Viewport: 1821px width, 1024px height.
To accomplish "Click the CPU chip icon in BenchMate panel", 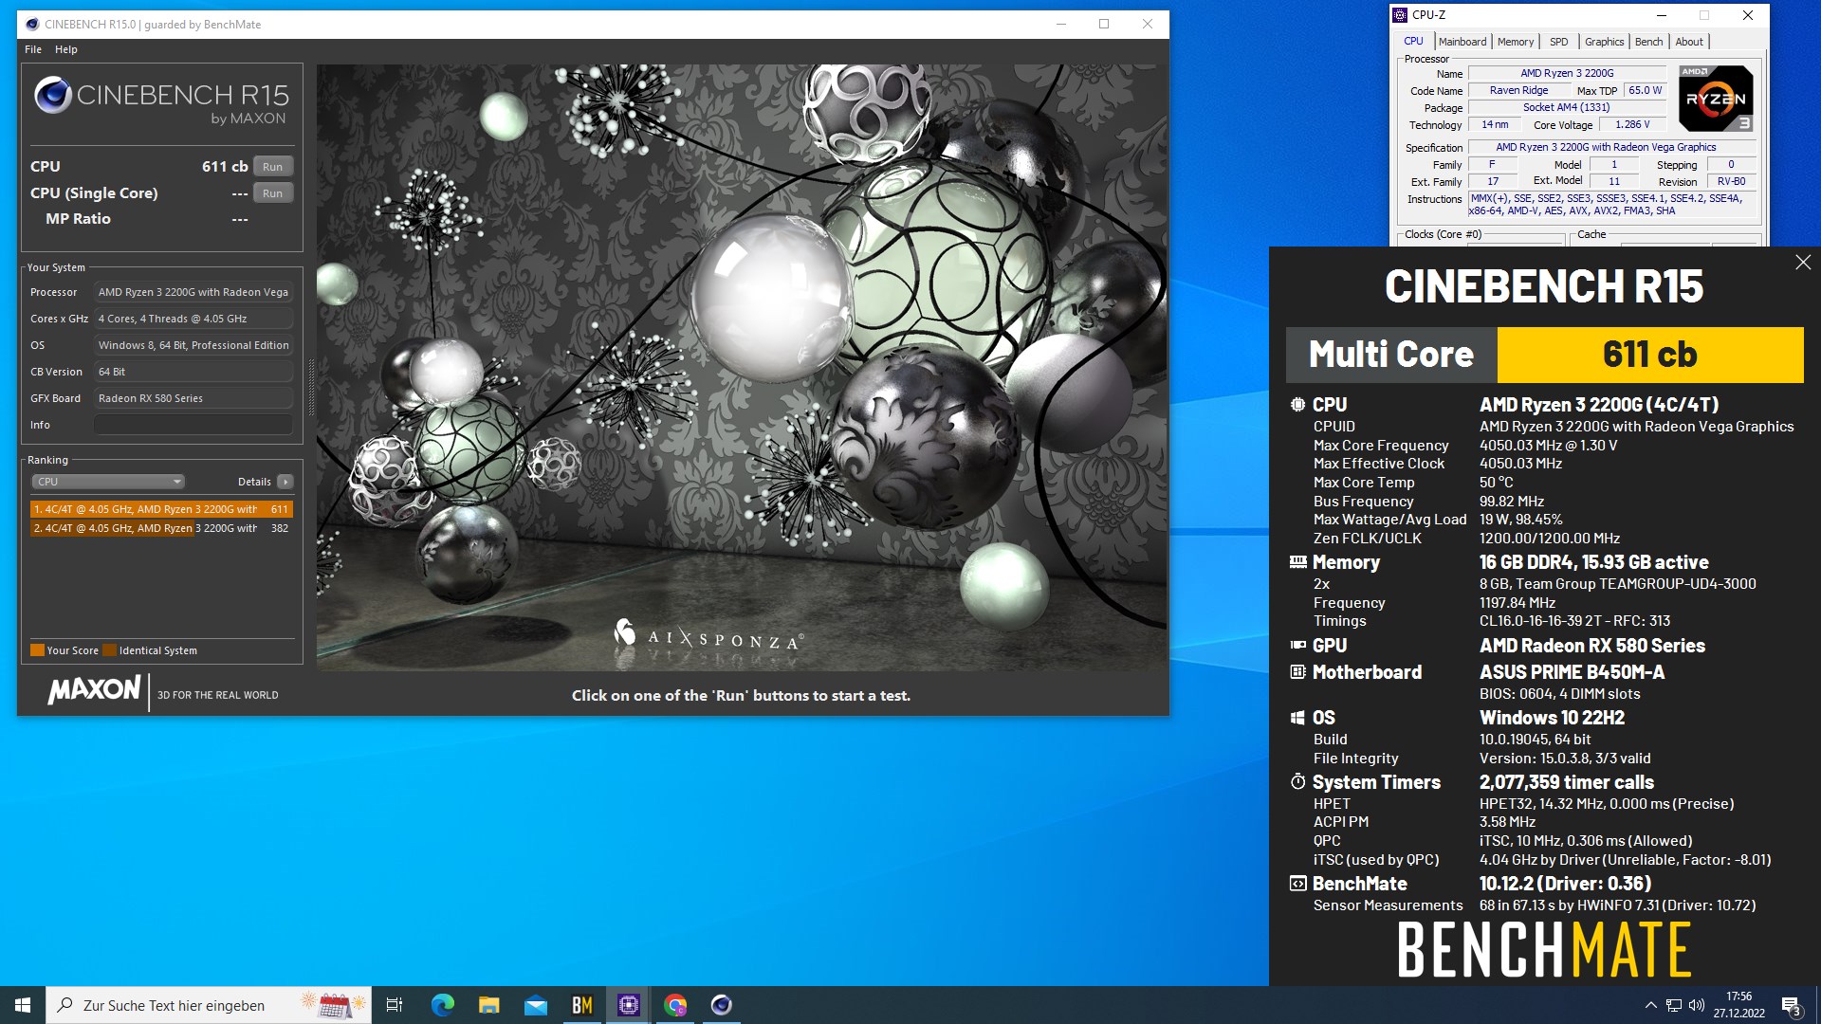I will (1297, 405).
